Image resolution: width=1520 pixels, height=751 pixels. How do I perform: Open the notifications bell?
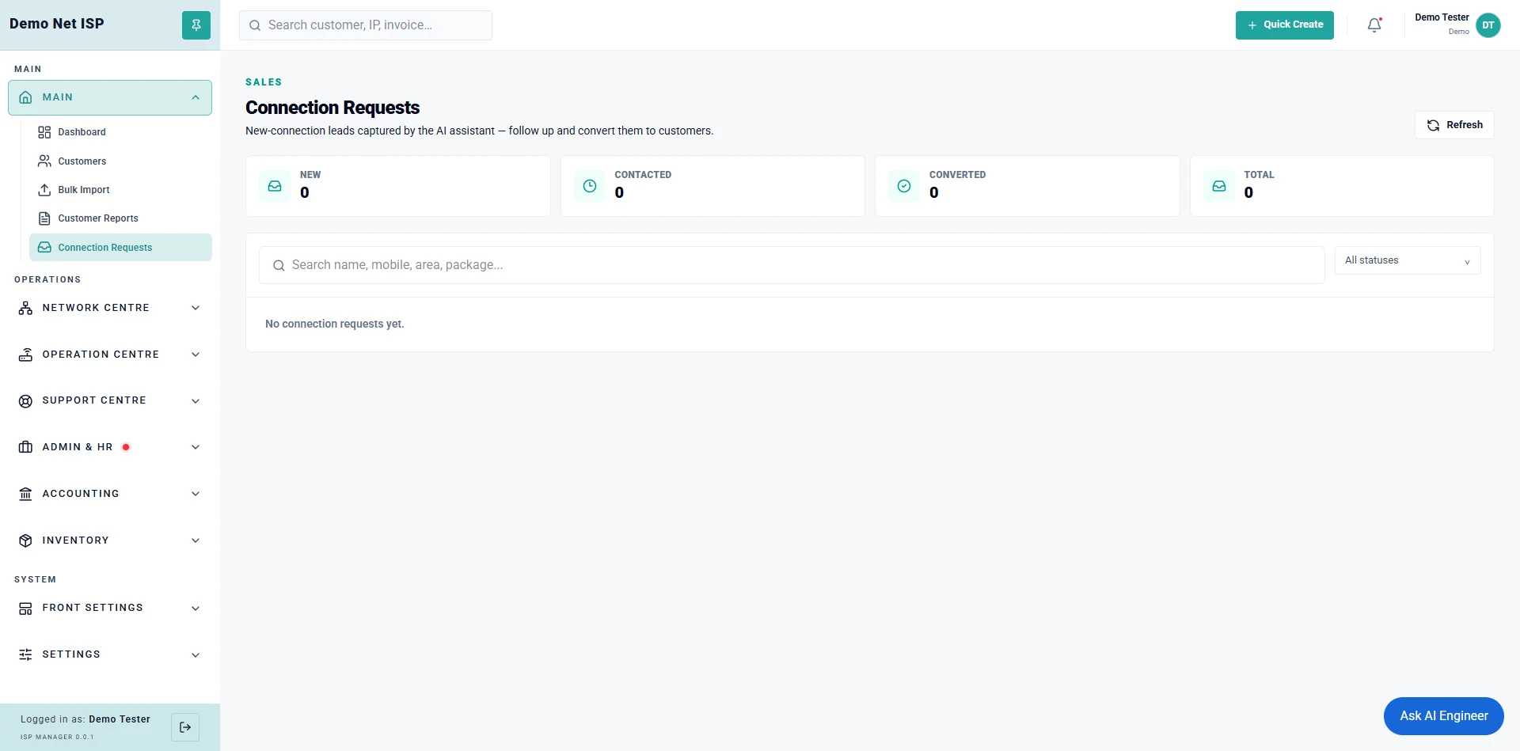coord(1374,25)
